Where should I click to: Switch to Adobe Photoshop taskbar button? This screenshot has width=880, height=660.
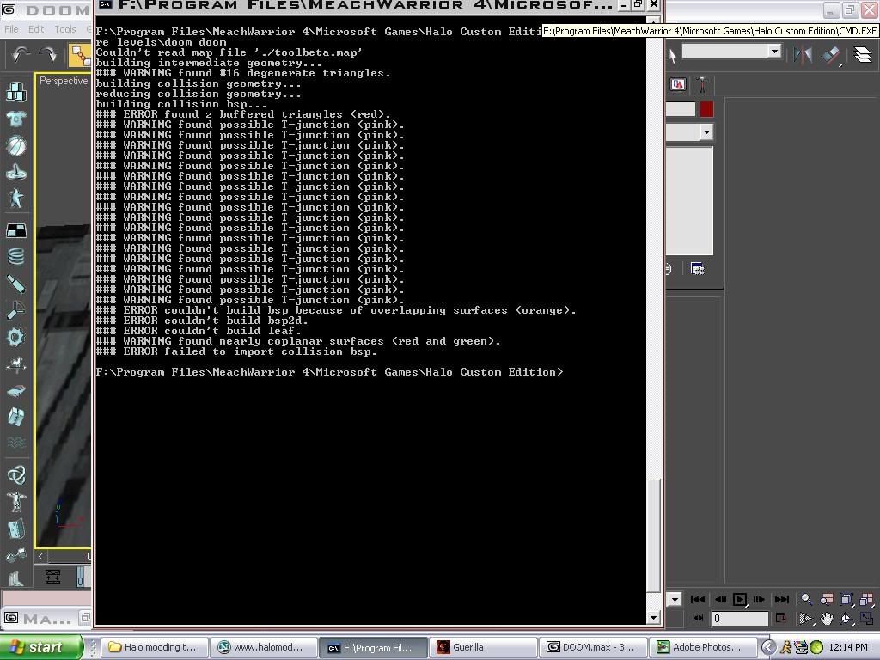point(701,647)
